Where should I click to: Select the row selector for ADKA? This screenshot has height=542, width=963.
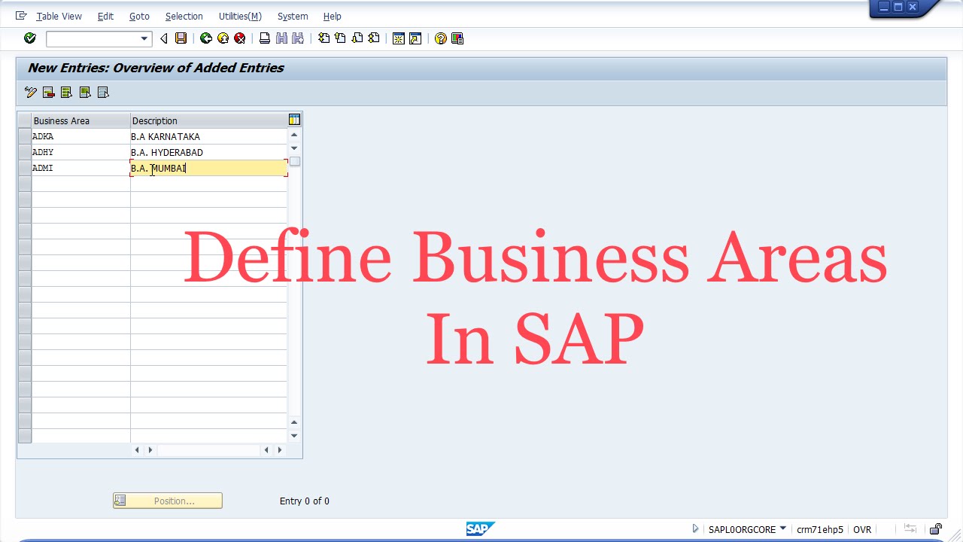click(24, 137)
